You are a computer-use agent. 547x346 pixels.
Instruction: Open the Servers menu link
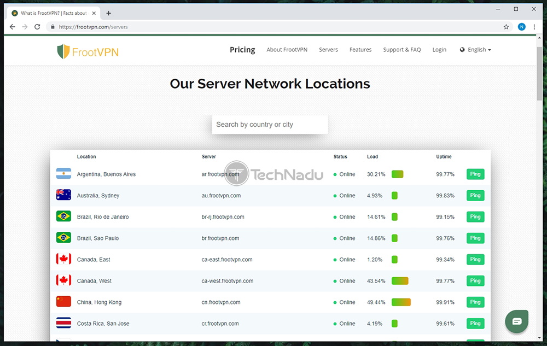[328, 50]
